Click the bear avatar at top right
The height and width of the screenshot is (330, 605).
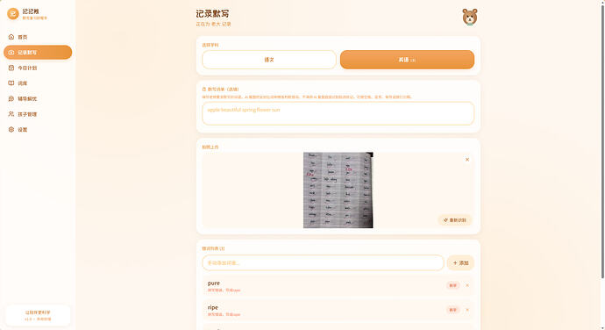point(470,17)
